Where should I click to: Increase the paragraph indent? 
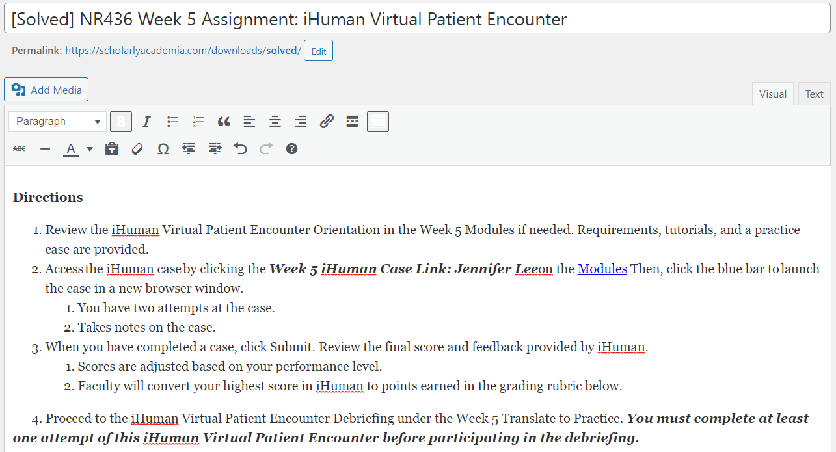pyautogui.click(x=215, y=149)
